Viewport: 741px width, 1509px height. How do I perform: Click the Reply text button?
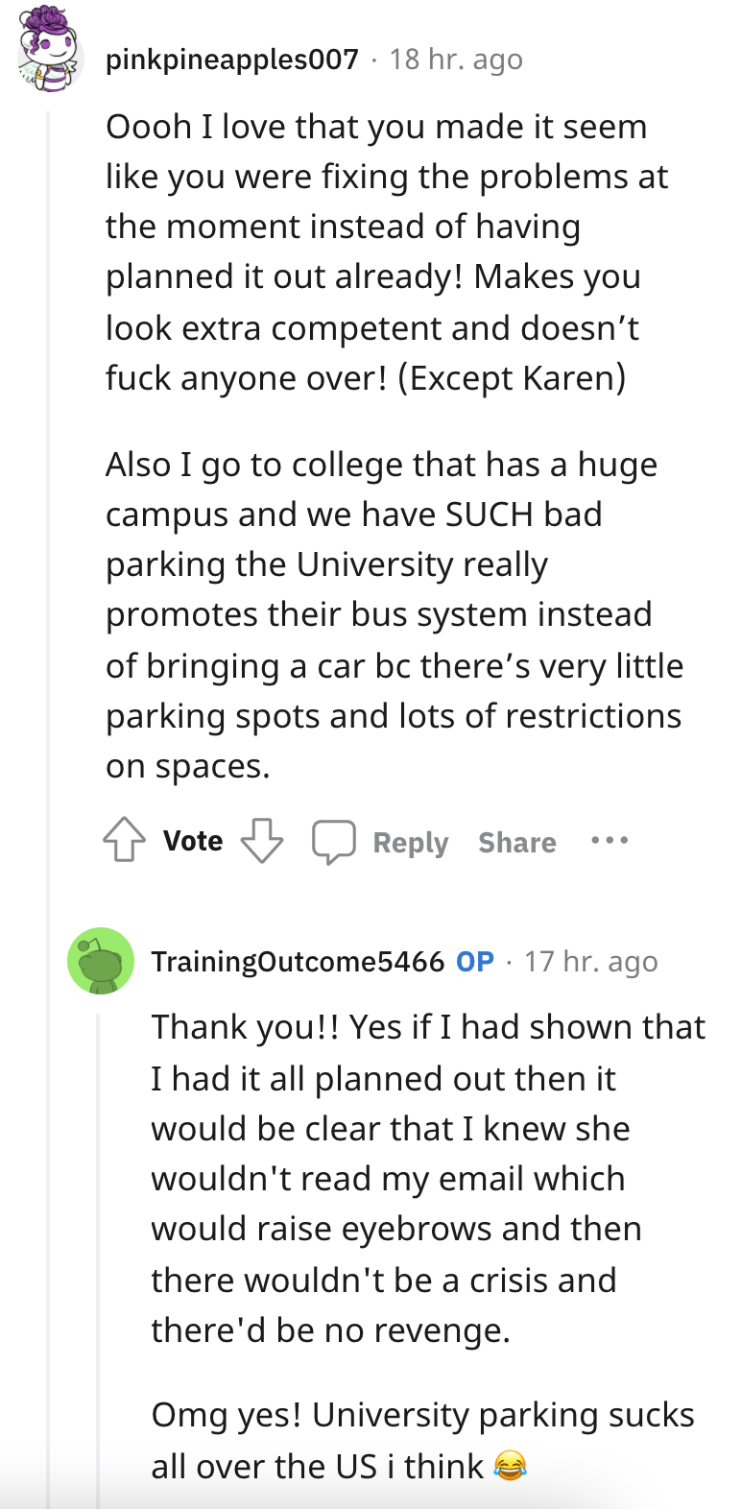[x=410, y=843]
